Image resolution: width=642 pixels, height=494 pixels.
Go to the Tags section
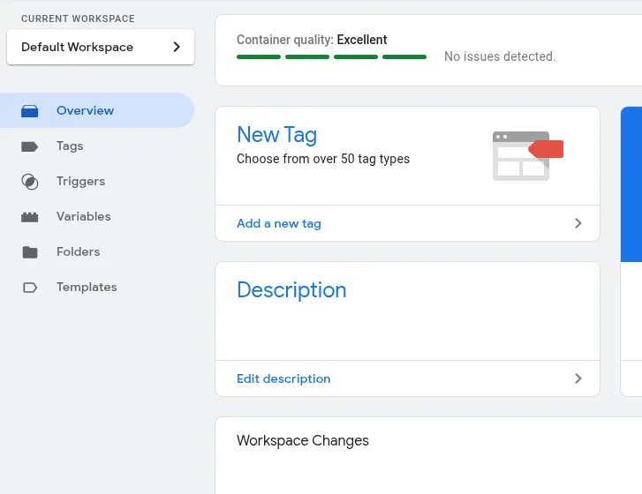point(96,146)
